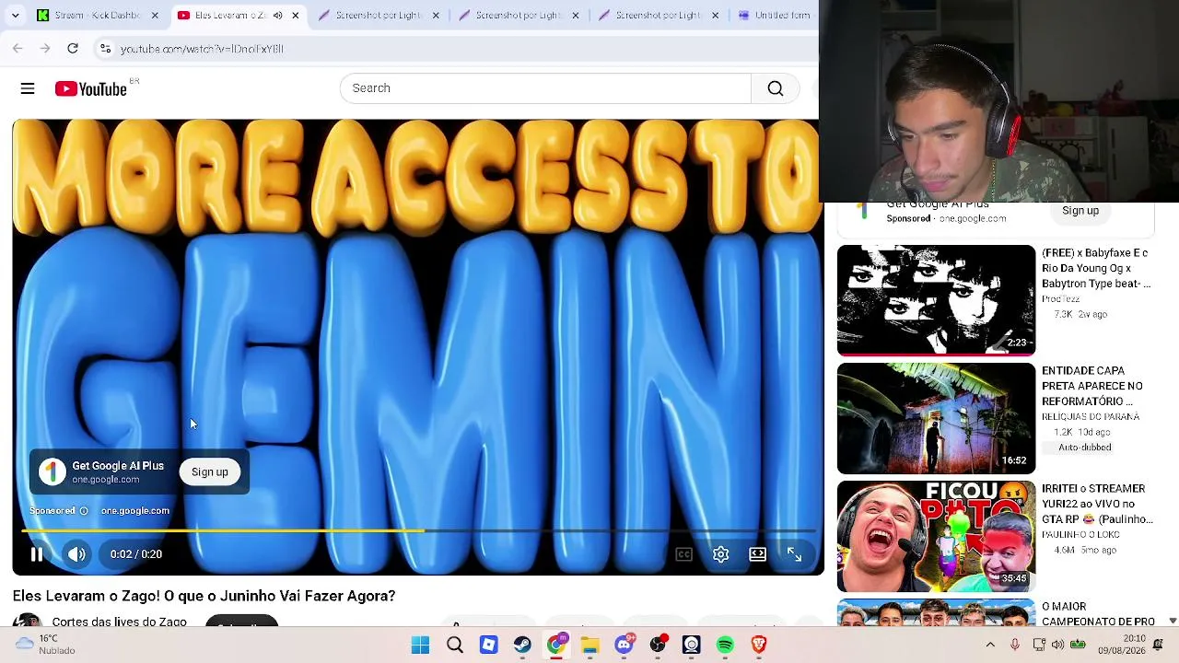The height and width of the screenshot is (663, 1179).
Task: Toggle closed captions in the player
Action: tap(683, 554)
